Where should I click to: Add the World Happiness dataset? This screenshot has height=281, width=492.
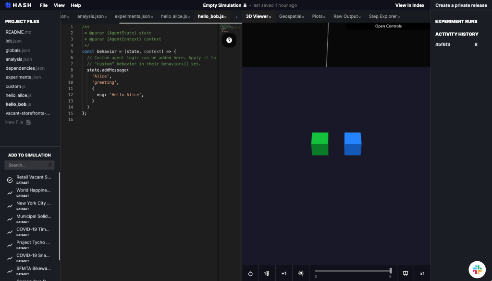tap(10, 192)
